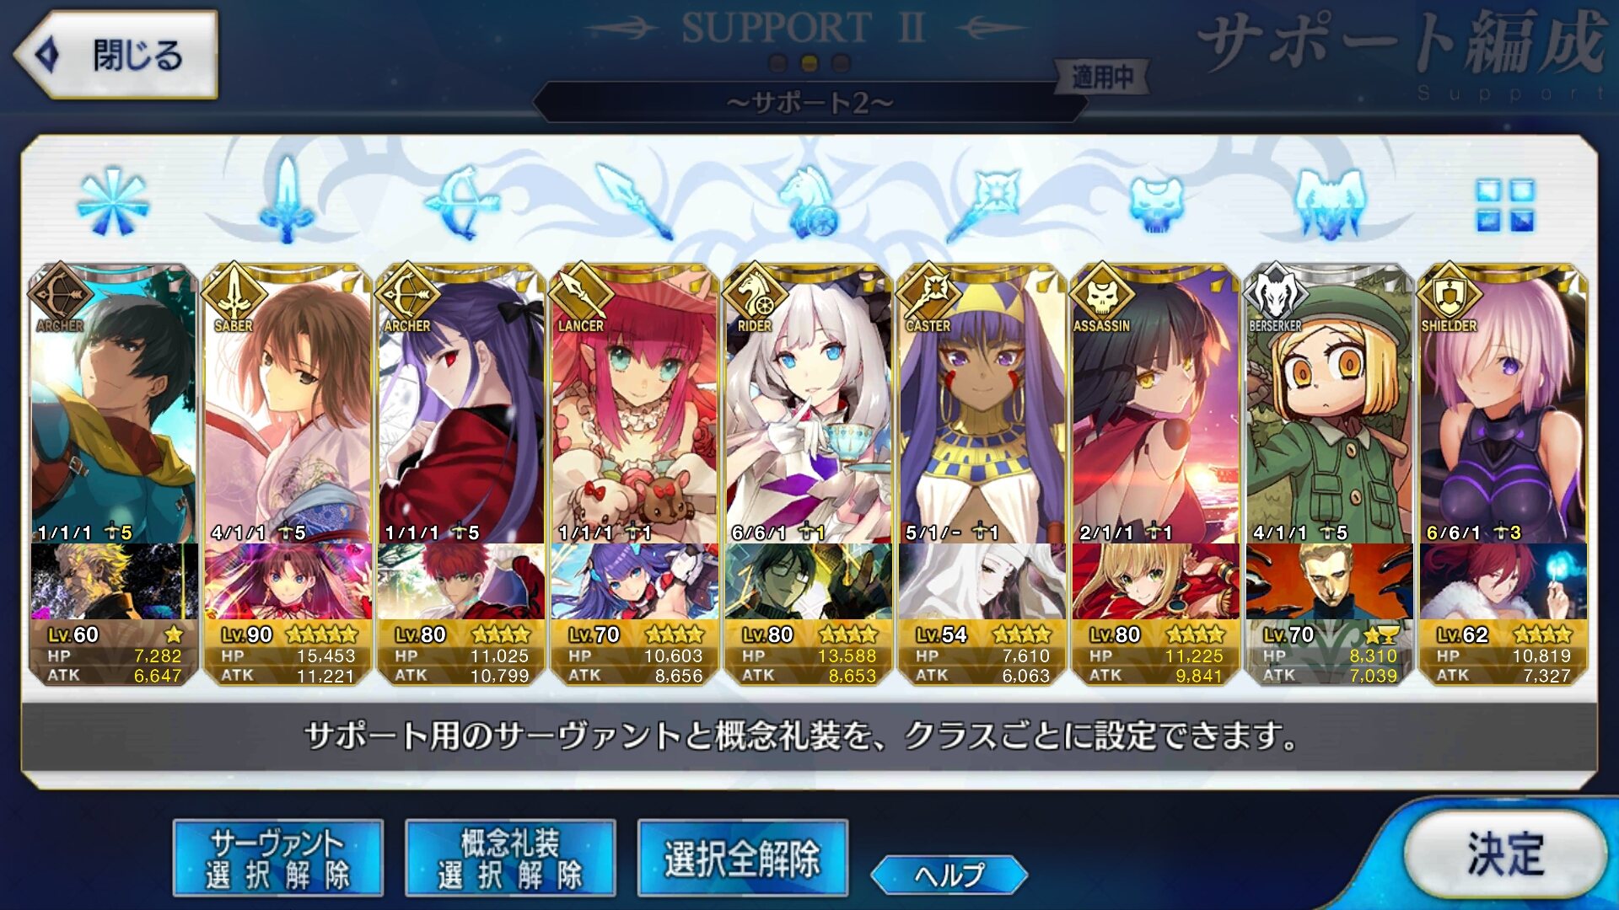This screenshot has width=1619, height=910.
Task: Select the Rider class horse icon
Action: (x=809, y=201)
